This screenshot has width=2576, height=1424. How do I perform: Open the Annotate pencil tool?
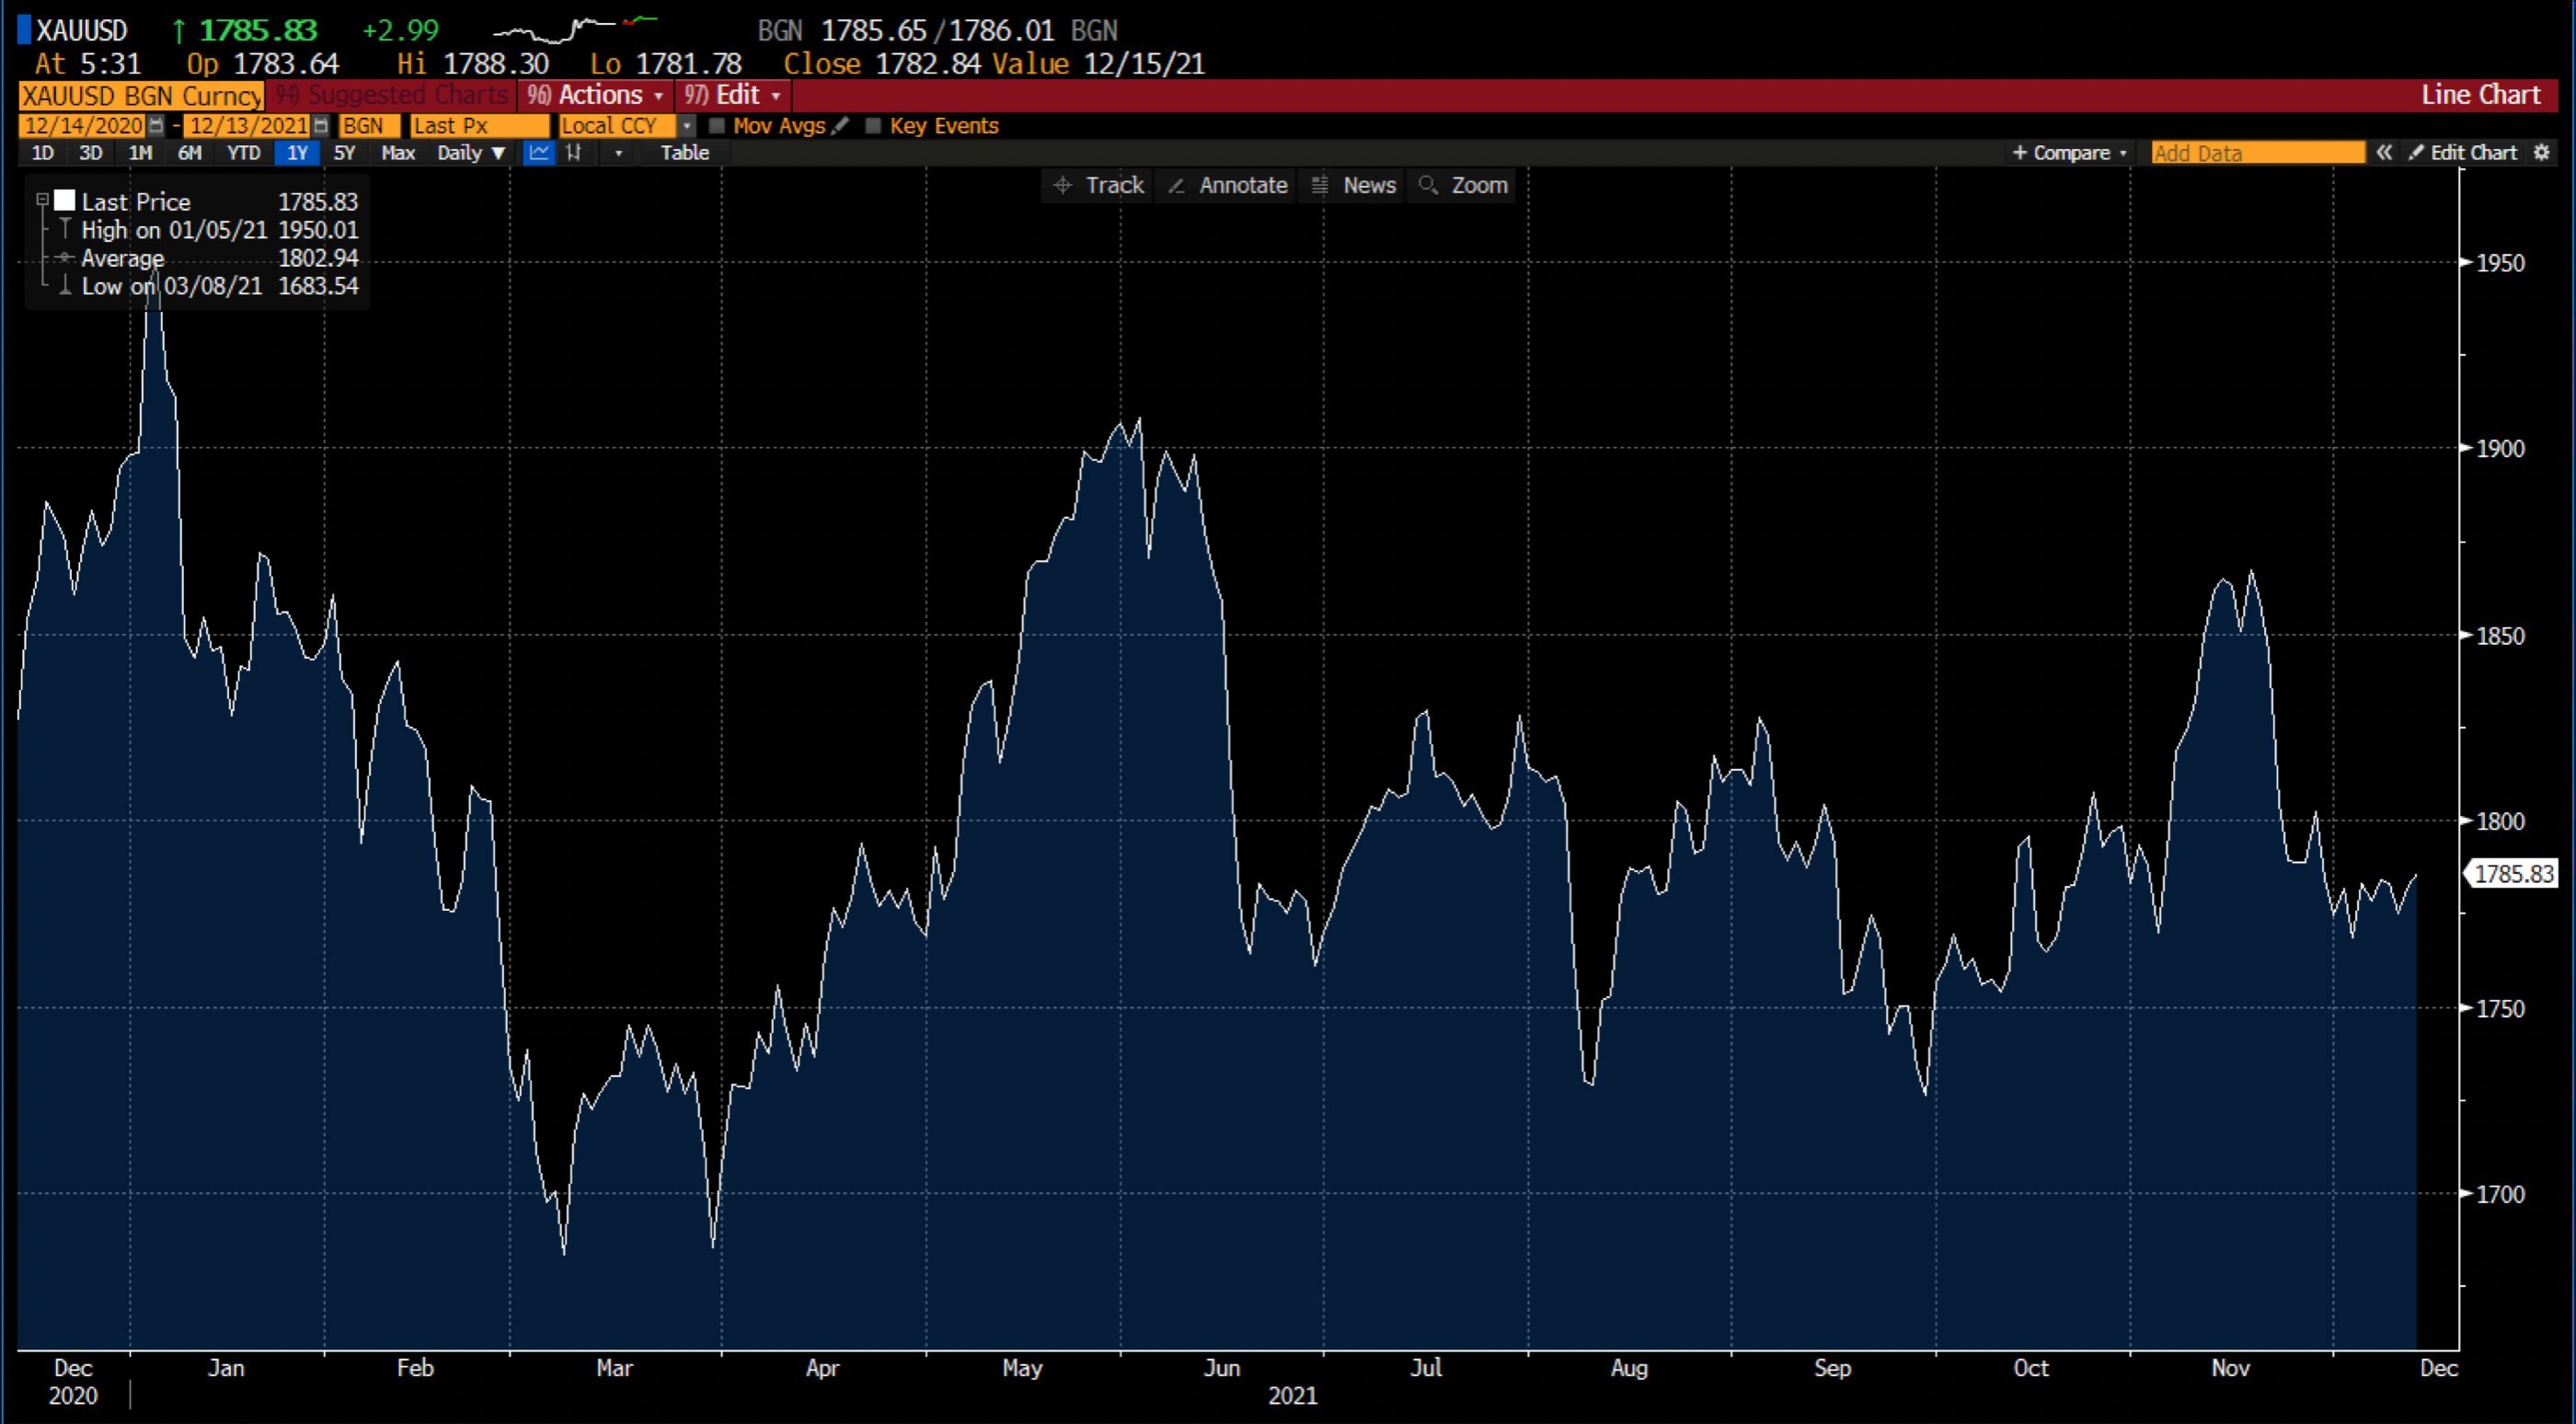(1226, 185)
